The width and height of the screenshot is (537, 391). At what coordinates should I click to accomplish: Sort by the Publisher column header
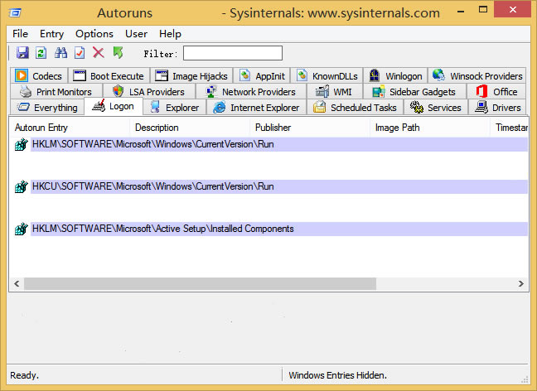(x=273, y=128)
